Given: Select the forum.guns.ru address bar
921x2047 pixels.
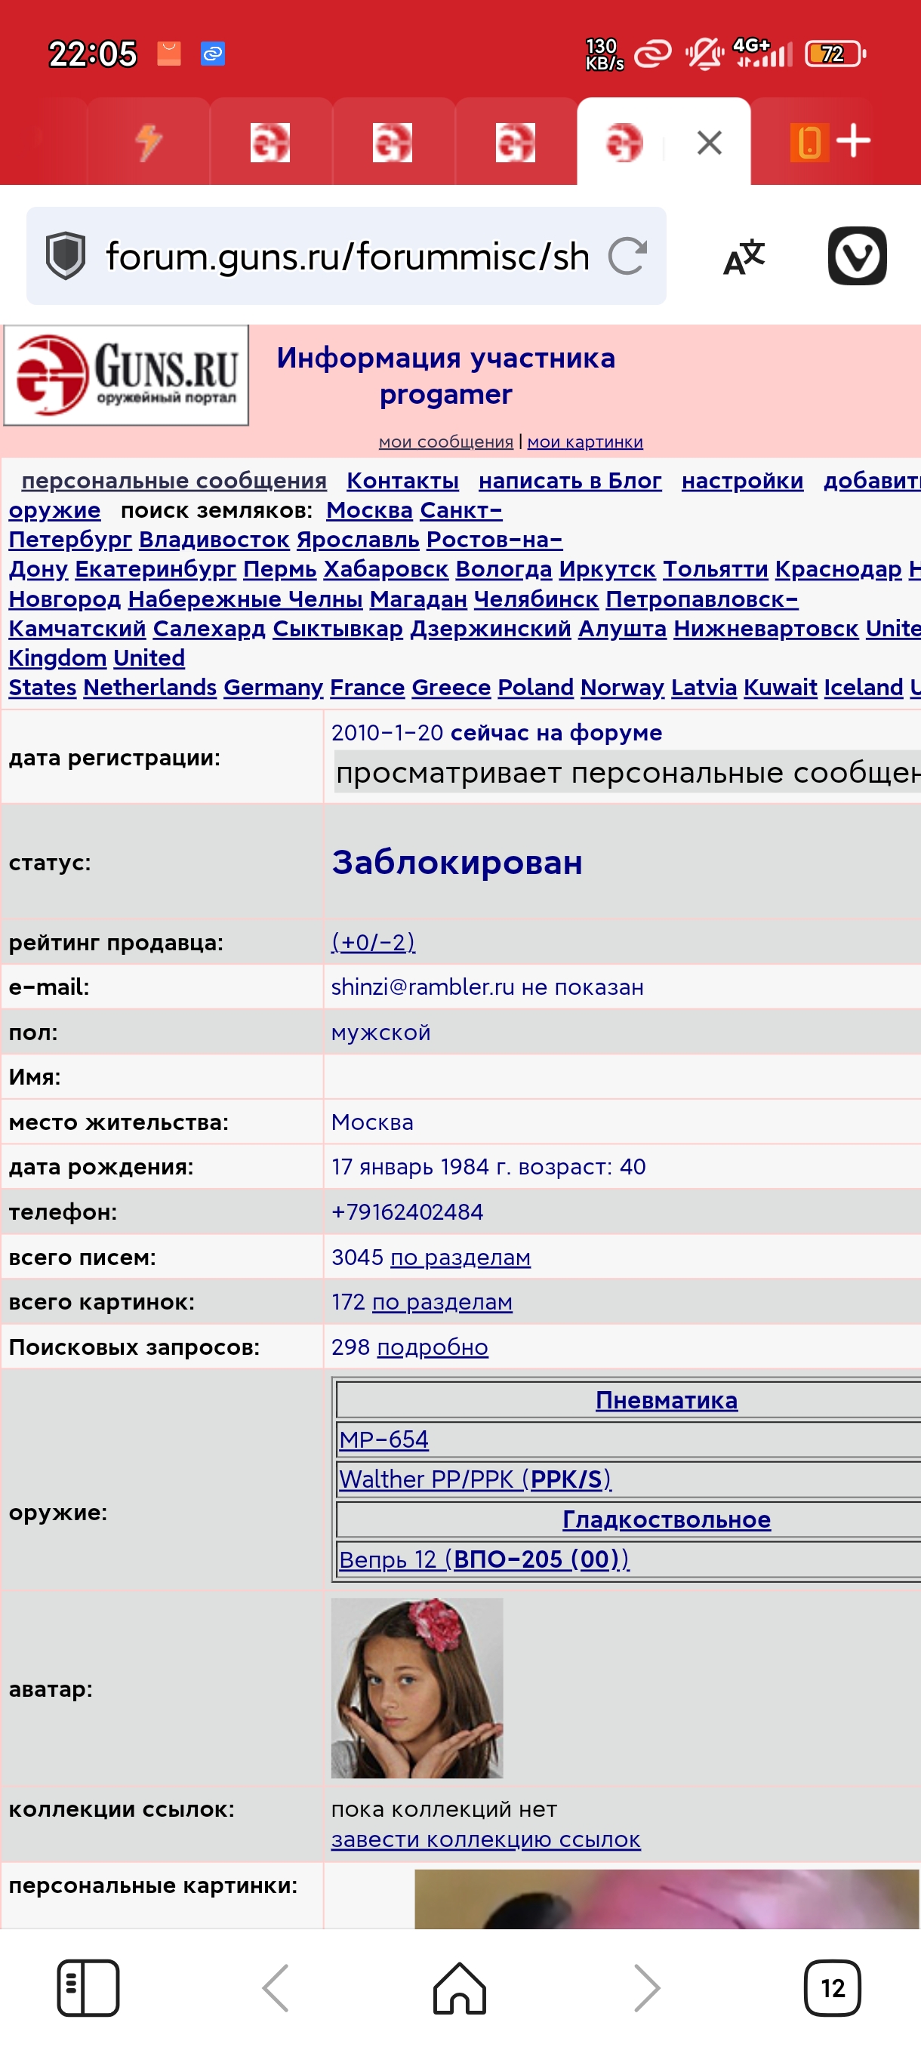Looking at the screenshot, I should pos(347,256).
